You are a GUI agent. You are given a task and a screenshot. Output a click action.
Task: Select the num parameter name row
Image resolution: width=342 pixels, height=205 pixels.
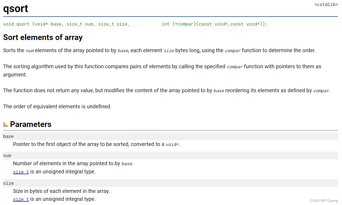170,155
